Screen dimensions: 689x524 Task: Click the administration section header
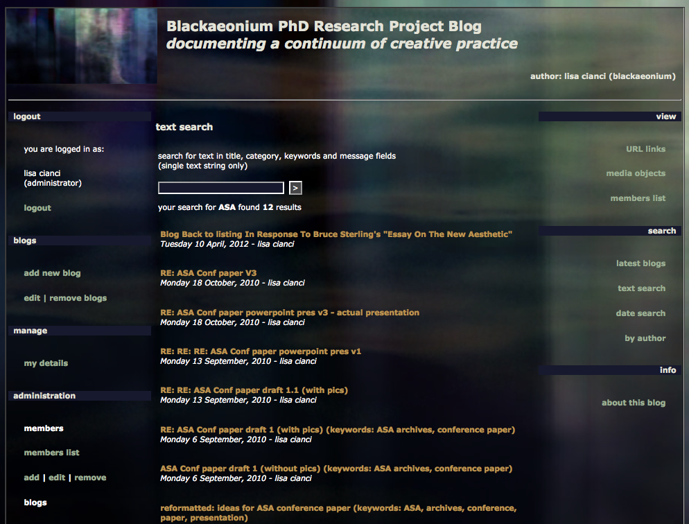[x=80, y=396]
